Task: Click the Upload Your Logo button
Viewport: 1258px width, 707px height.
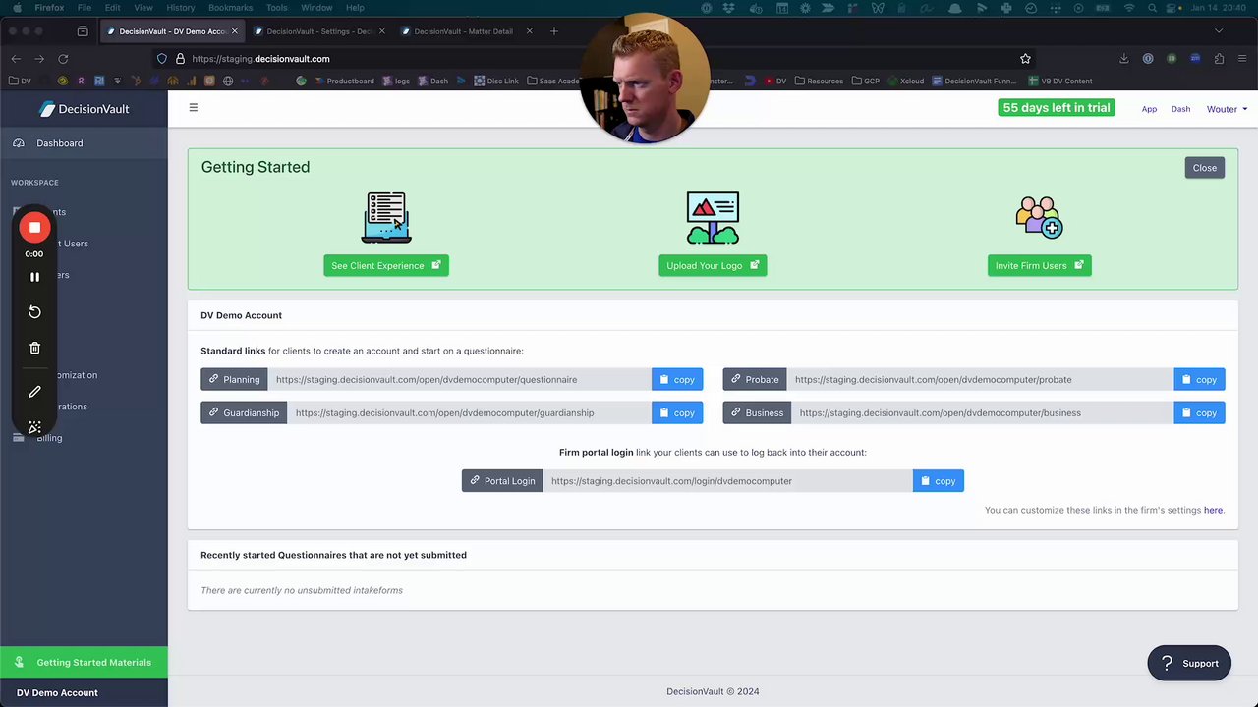Action: [x=713, y=265]
